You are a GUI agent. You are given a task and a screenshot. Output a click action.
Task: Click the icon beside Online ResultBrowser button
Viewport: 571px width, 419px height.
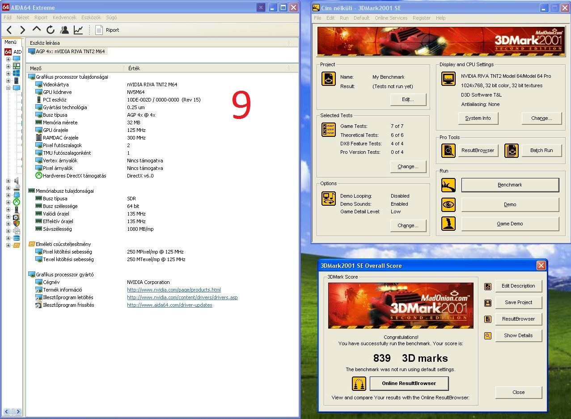(x=359, y=384)
